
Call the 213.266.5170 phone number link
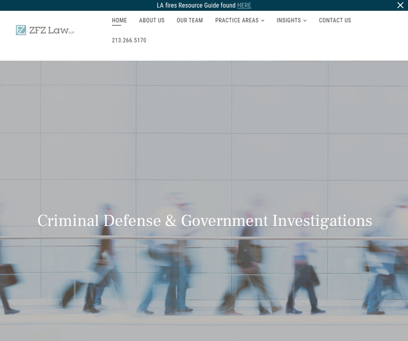[129, 41]
